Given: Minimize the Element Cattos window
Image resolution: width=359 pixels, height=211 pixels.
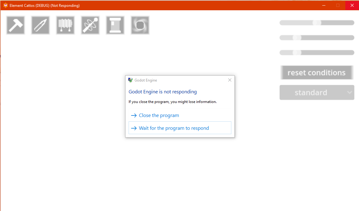Looking at the screenshot, I should [x=324, y=5].
